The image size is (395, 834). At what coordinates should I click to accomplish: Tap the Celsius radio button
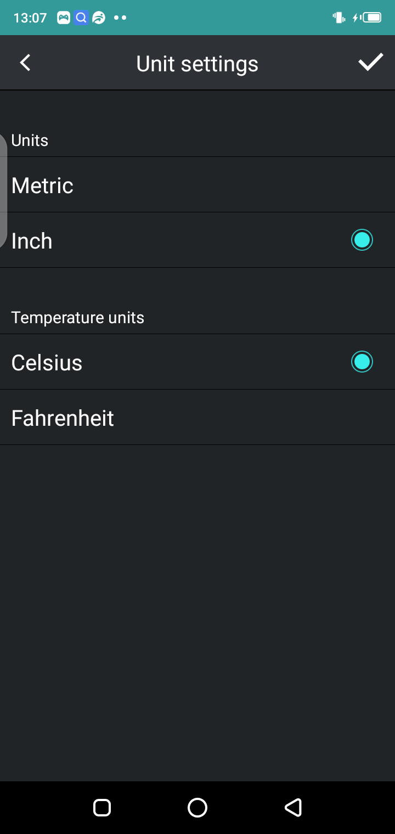tap(362, 362)
